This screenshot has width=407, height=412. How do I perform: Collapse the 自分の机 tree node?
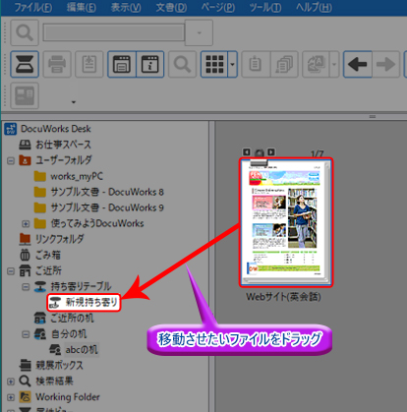pos(26,334)
